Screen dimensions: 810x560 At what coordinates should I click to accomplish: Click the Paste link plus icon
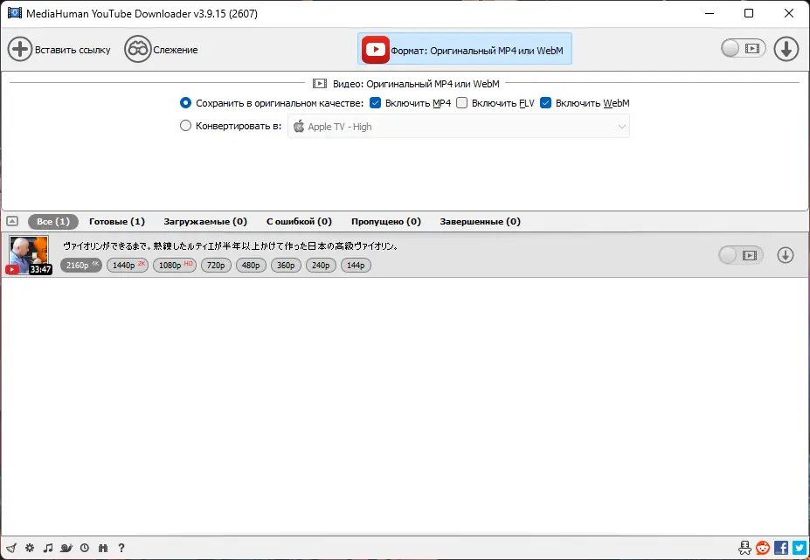tap(19, 50)
